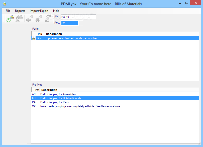Open the Import/Export menu

39,11
